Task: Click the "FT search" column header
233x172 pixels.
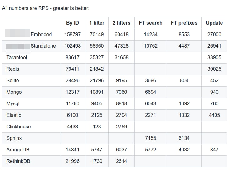Action: (151, 23)
